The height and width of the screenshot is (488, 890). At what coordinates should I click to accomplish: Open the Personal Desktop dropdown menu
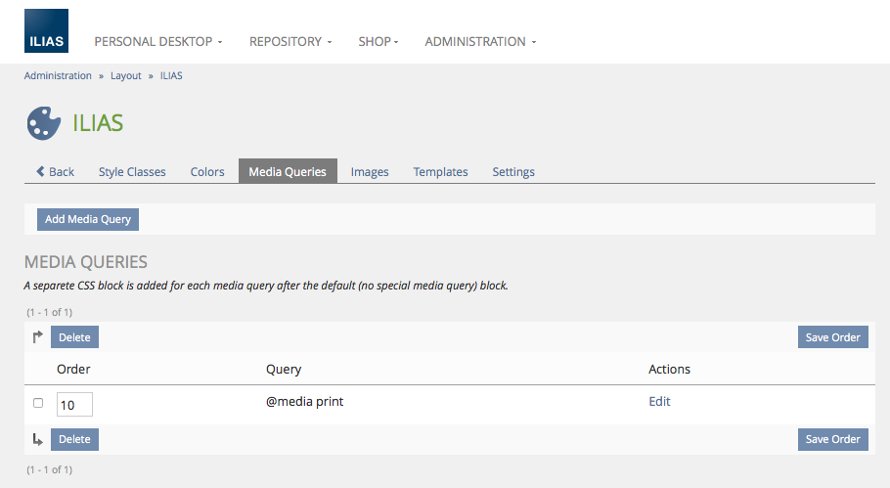(157, 42)
